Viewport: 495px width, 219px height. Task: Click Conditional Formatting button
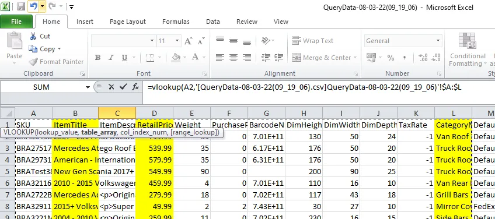coord(468,50)
